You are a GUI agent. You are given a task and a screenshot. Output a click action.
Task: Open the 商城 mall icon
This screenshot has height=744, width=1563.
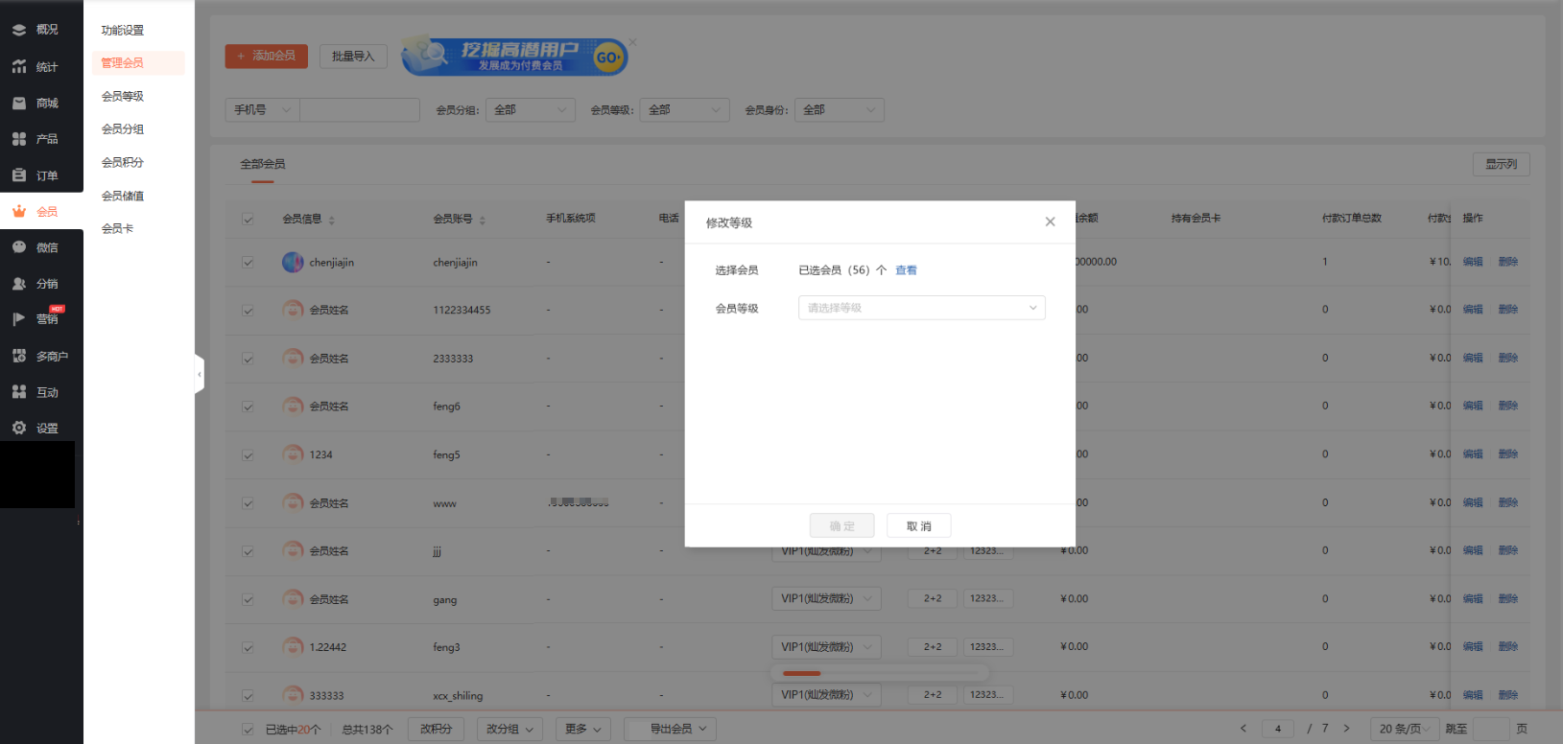[x=19, y=103]
